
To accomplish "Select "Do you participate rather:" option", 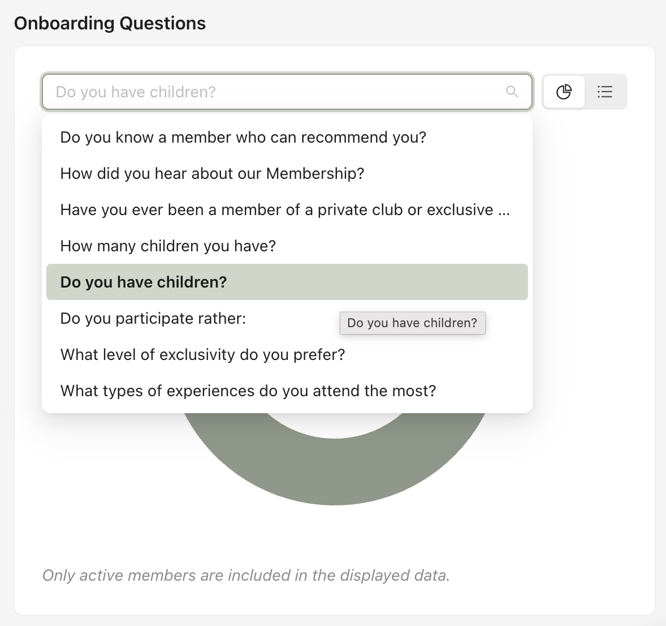I will pyautogui.click(x=153, y=319).
